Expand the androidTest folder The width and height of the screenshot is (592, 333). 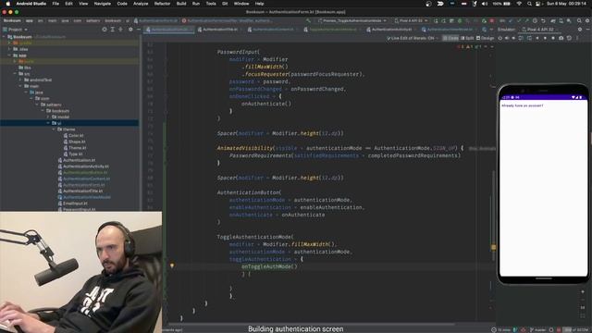20,80
